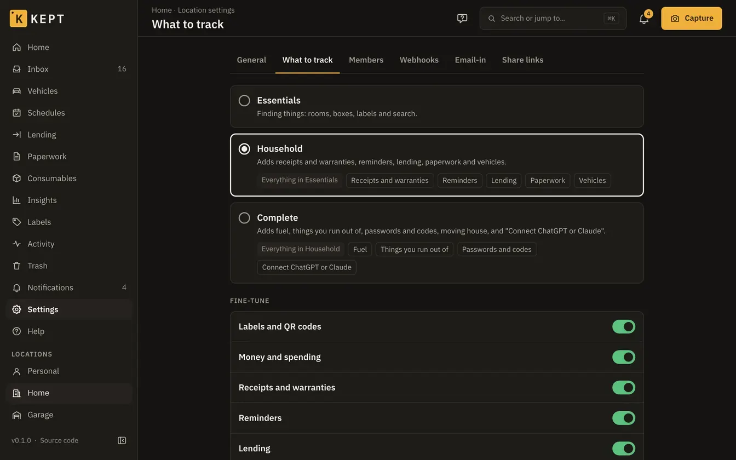
Task: Go to the Share links tab
Action: point(523,60)
